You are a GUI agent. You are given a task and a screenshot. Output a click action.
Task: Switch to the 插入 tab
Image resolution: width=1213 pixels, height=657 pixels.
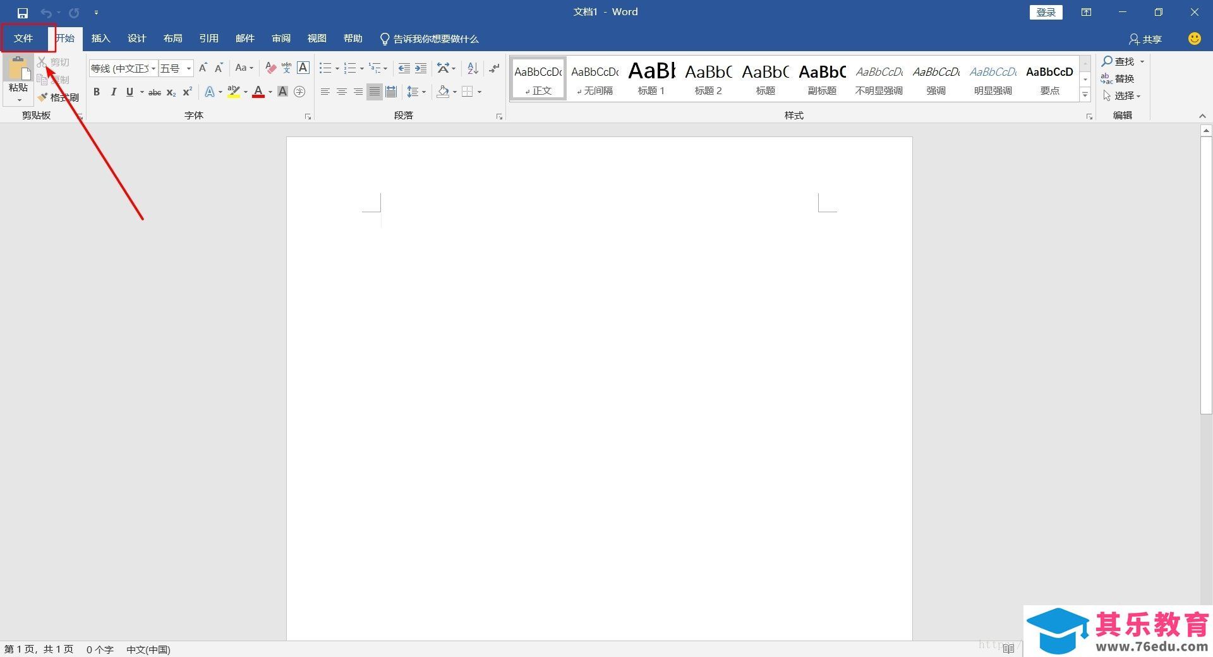pos(100,39)
